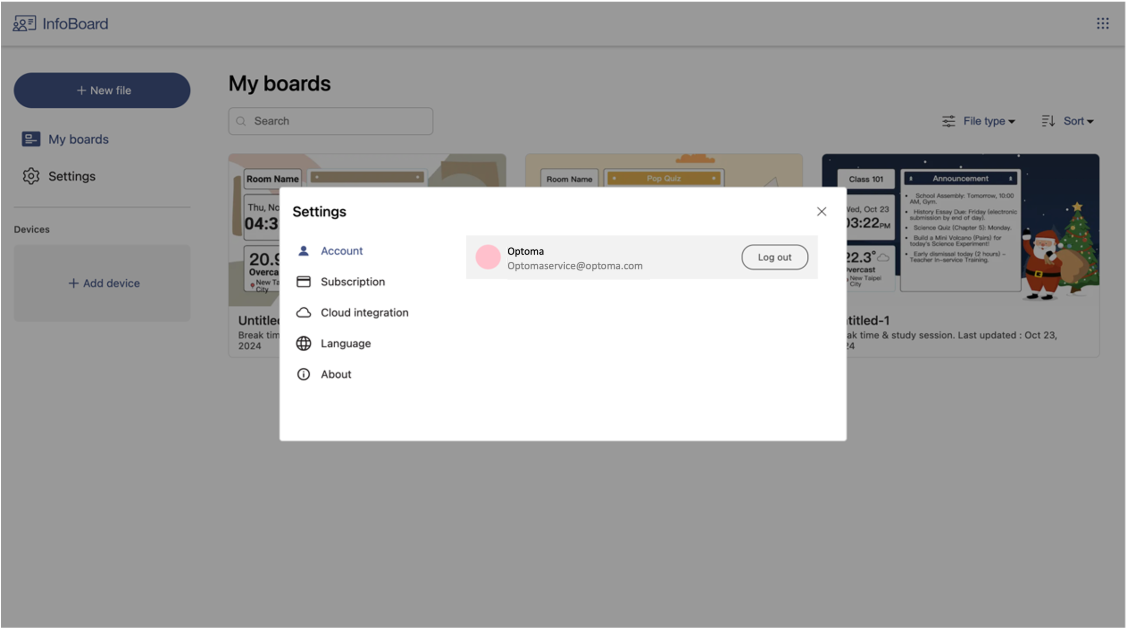The height and width of the screenshot is (631, 1129).
Task: Click the InfoBoard logo icon
Action: point(24,23)
